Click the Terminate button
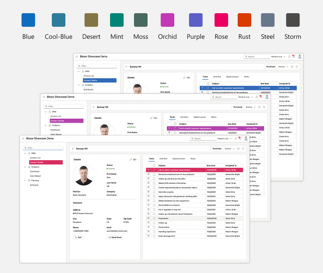Image resolution: width=323 pixels, height=273 pixels. 217,148
